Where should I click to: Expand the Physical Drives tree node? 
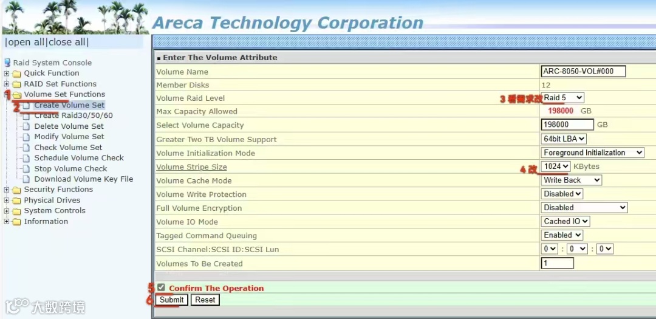click(x=7, y=201)
